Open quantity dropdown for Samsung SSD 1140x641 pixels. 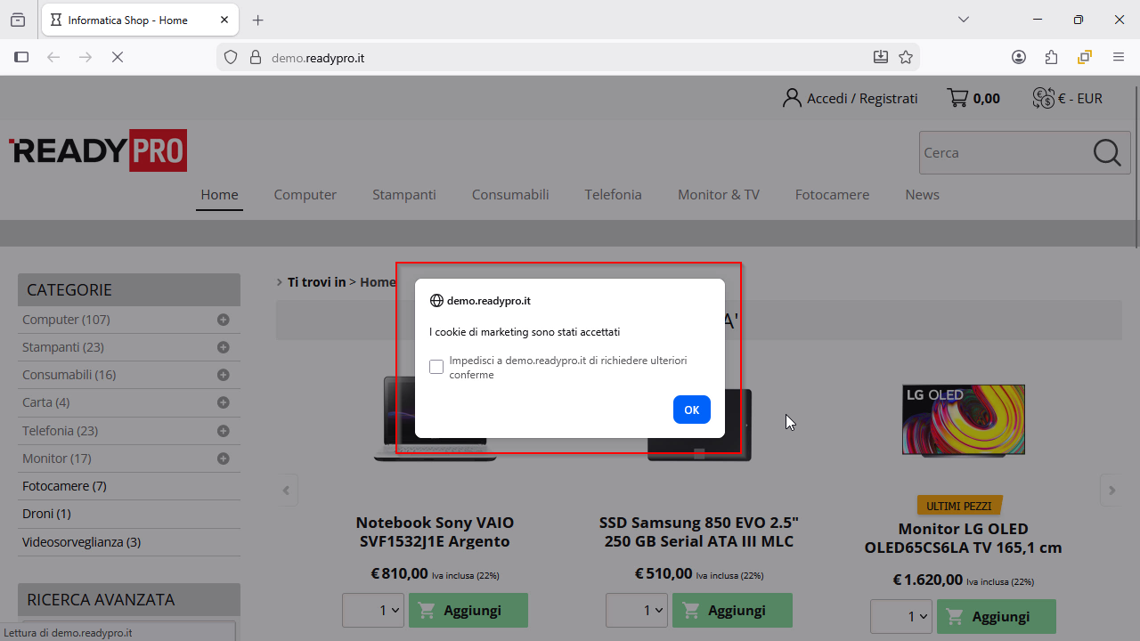pyautogui.click(x=637, y=611)
